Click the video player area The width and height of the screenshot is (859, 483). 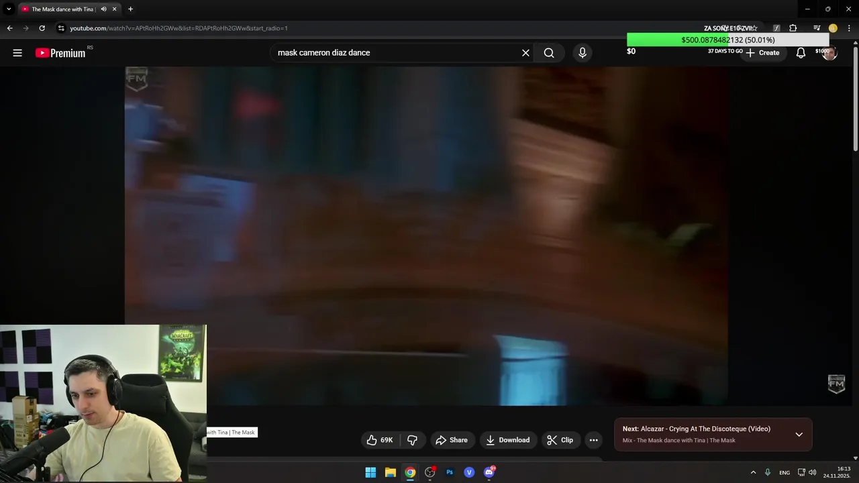coord(426,236)
